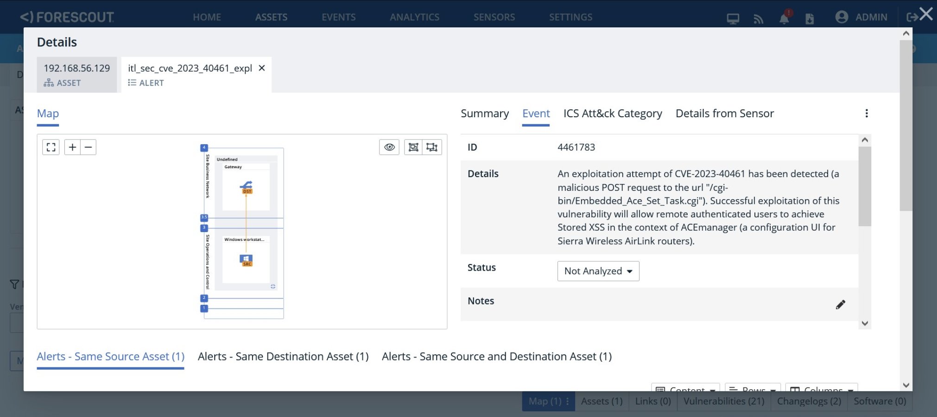Click the fullscreen map icon
This screenshot has height=417, width=937.
tap(51, 147)
